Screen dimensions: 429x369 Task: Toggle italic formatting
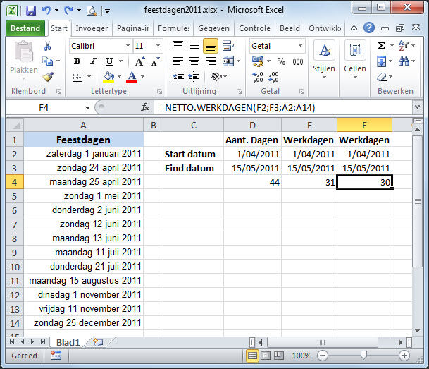pos(93,61)
